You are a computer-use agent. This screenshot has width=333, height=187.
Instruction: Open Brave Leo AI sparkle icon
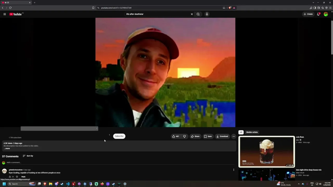click(x=323, y=8)
